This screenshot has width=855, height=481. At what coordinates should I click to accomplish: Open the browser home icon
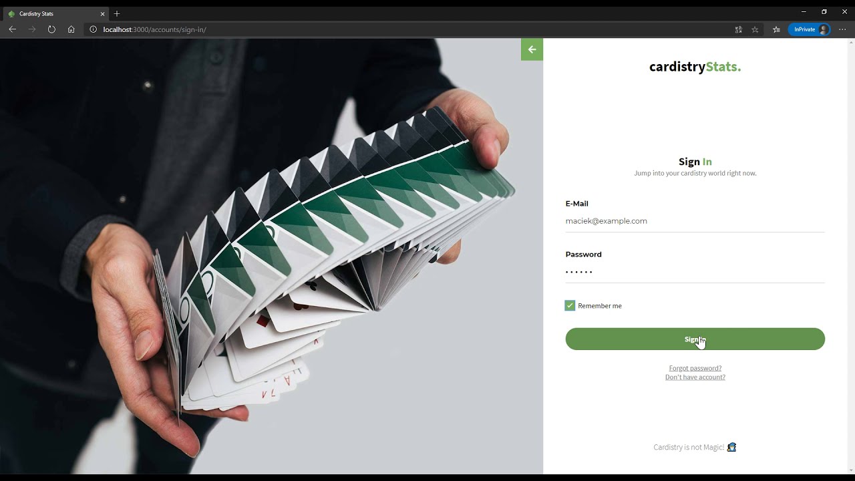71,29
